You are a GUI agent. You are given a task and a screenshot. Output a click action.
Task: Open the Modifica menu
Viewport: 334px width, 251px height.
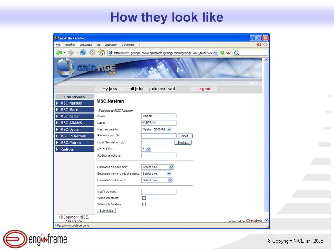click(x=70, y=45)
